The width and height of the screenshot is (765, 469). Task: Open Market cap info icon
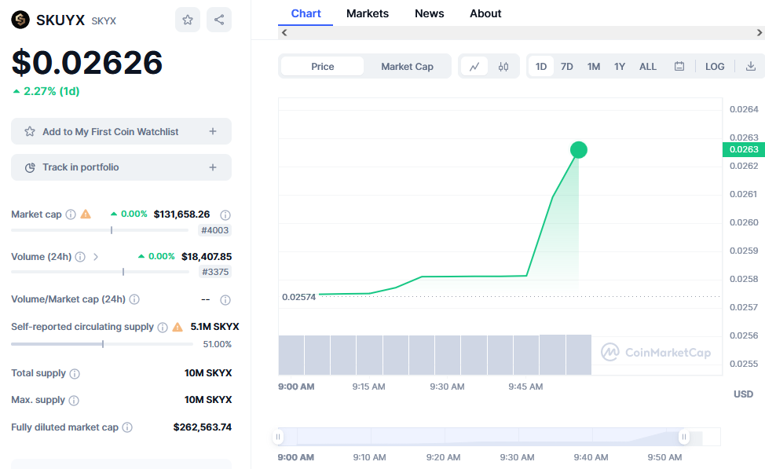point(71,214)
